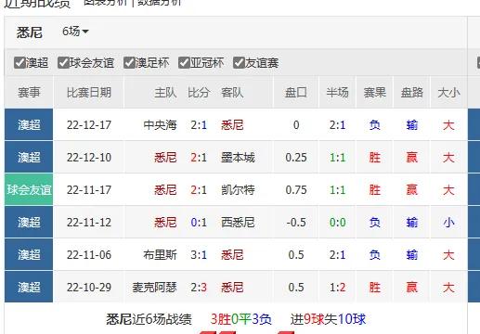
Task: Click the 比分 column header
Action: pyautogui.click(x=199, y=93)
